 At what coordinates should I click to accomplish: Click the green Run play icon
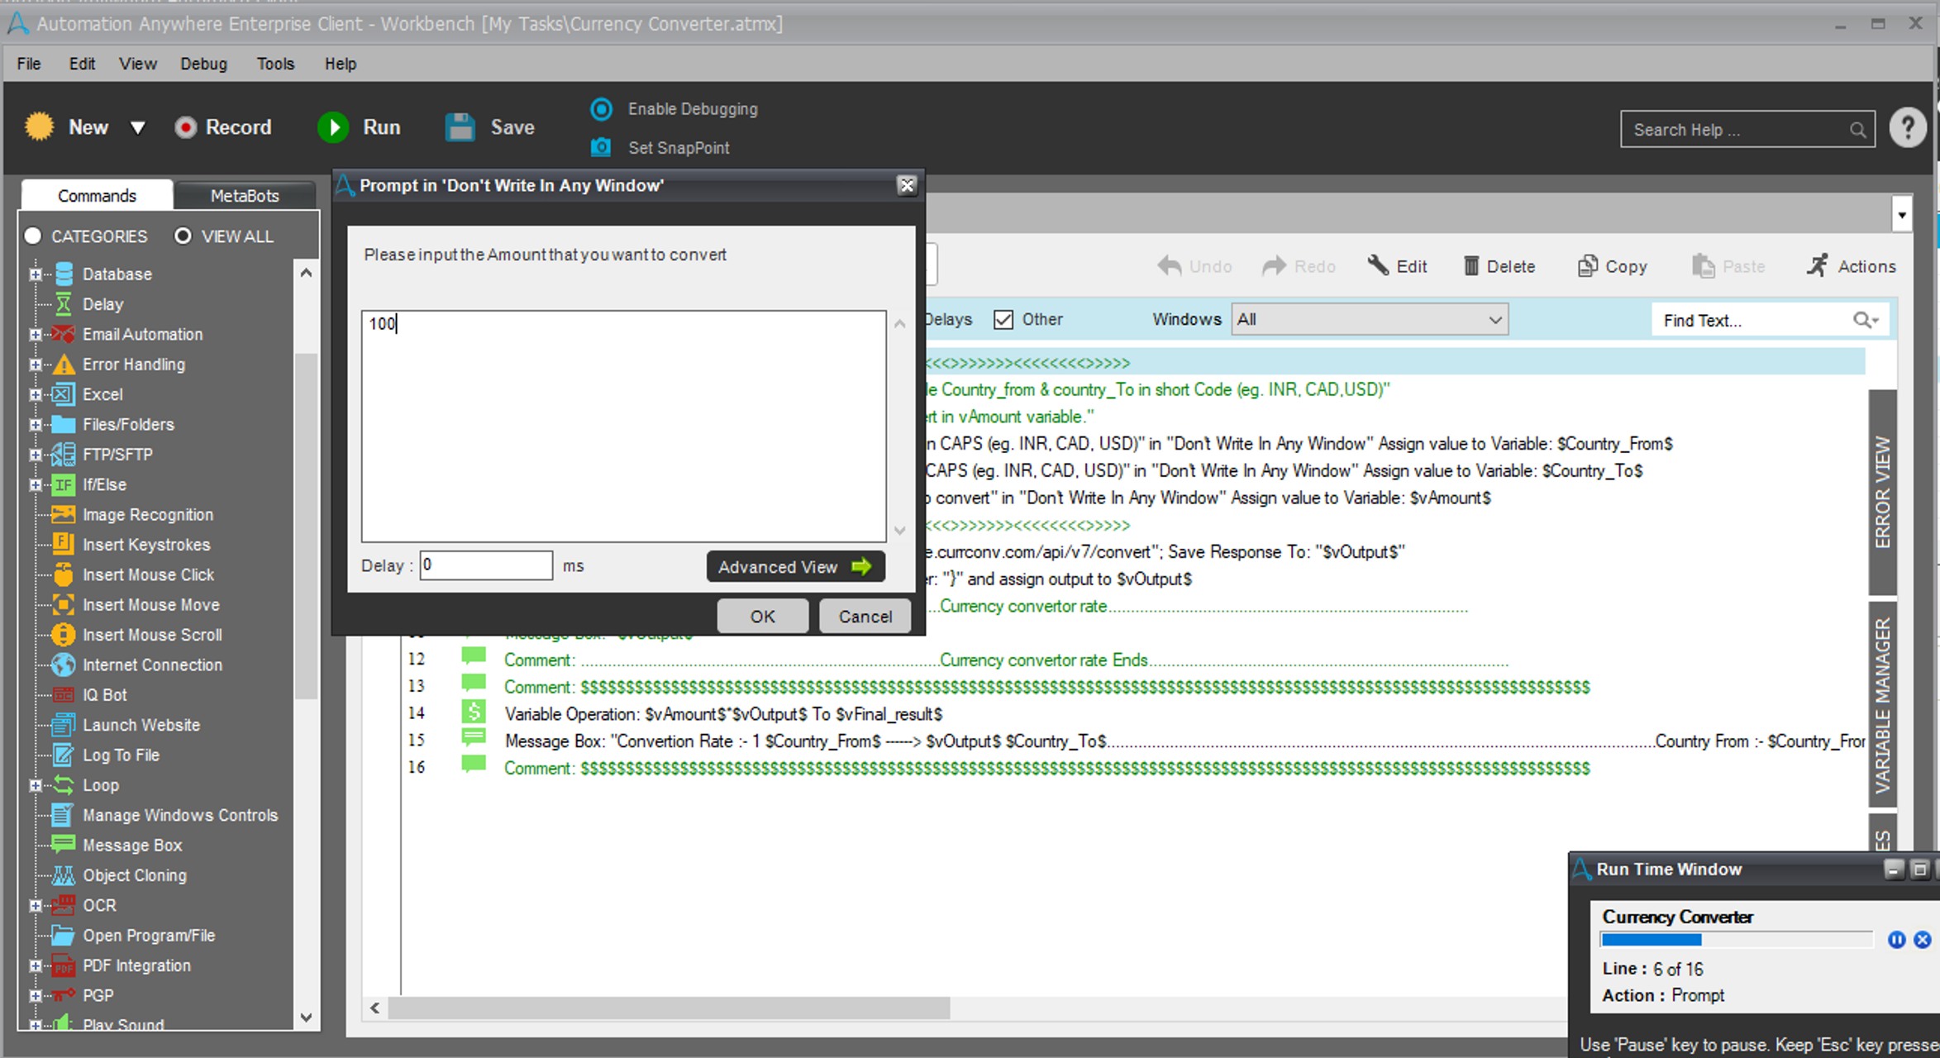tap(334, 127)
